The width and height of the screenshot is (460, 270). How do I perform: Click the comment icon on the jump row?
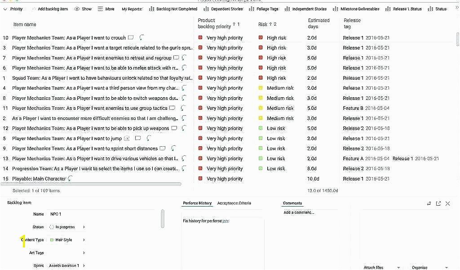[138, 138]
